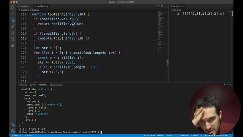The width and height of the screenshot is (243, 137).
Task: Switch to the PROBLEMS panel tab
Action: pyautogui.click(x=23, y=85)
